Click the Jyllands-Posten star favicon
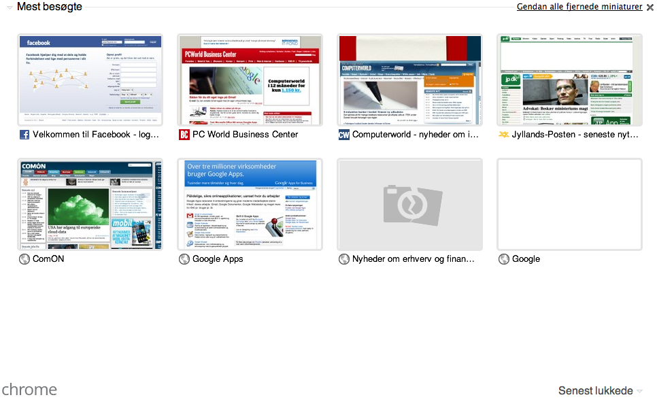This screenshot has width=657, height=406. [x=504, y=135]
